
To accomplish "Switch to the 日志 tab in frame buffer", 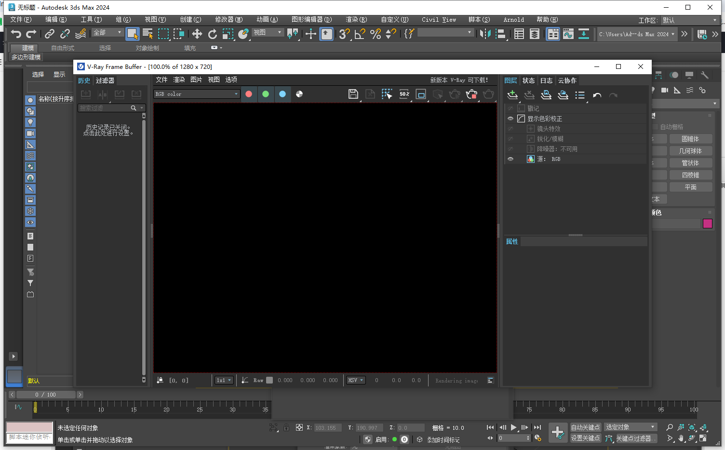I will 546,80.
